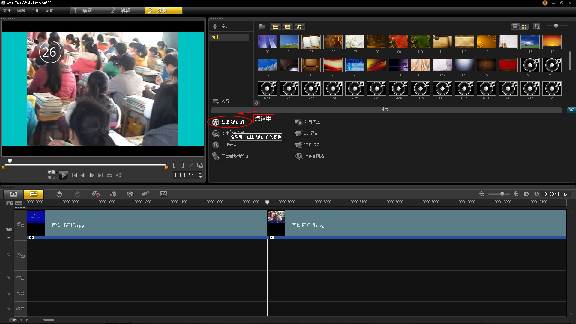The height and width of the screenshot is (324, 576).
Task: Click the Record/Capture option icon in timeline toolbar
Action: pos(96,194)
